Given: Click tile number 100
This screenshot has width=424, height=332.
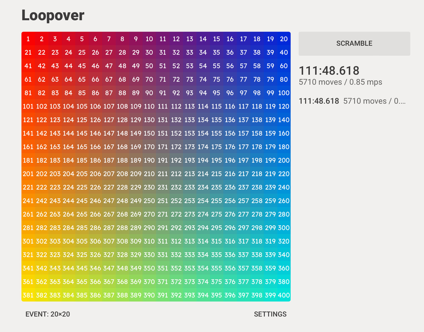Looking at the screenshot, I should point(284,93).
